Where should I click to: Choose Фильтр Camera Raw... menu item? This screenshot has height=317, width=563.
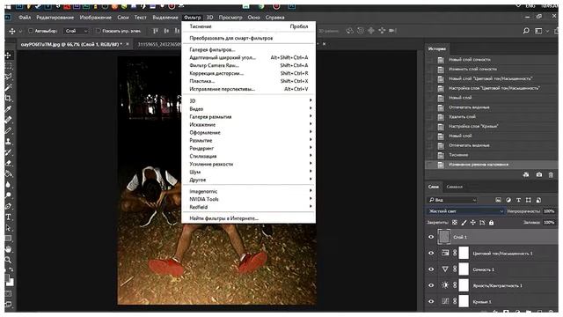[x=248, y=65]
